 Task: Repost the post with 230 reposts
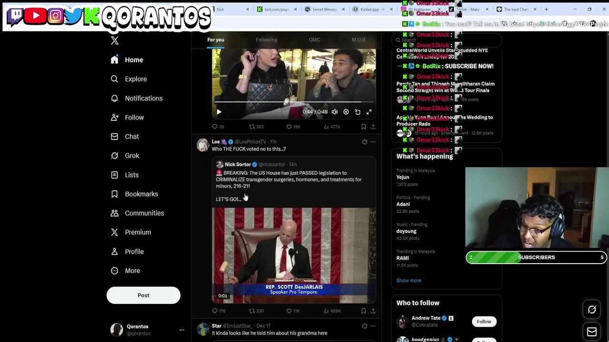(x=256, y=311)
